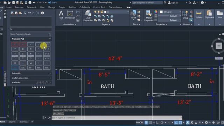Click the Customization wrench in command line
This screenshot has width=224, height=126.
[x=49, y=118]
